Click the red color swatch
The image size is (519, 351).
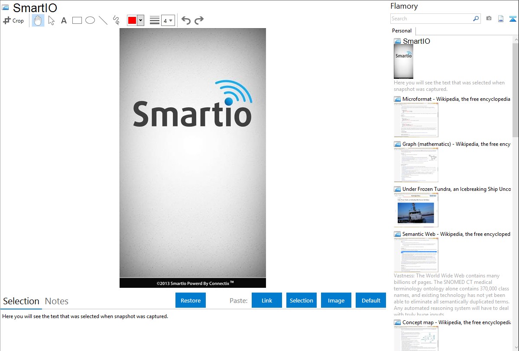click(x=132, y=20)
